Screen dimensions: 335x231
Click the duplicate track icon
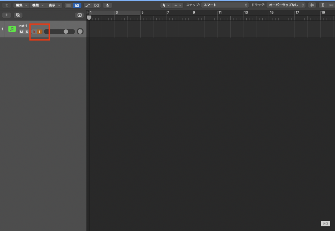[18, 15]
